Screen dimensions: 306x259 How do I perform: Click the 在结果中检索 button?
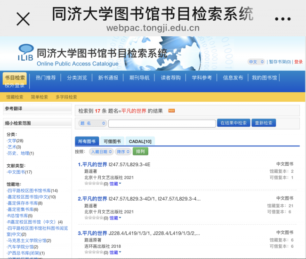click(233, 123)
